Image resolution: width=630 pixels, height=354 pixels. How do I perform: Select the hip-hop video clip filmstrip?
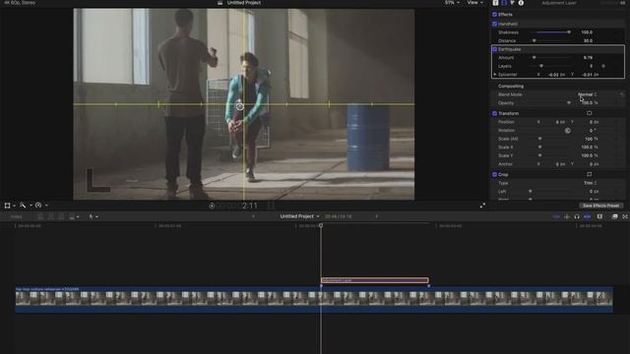[x=314, y=299]
